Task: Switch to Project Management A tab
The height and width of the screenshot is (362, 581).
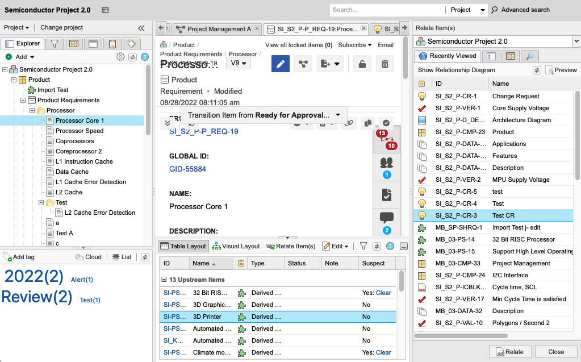Action: (217, 29)
